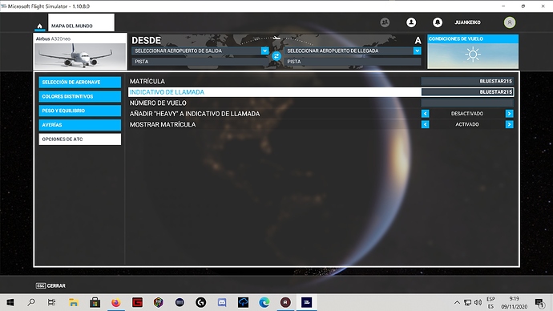Image resolution: width=553 pixels, height=311 pixels.
Task: Show hidden system tray icons
Action: (457, 302)
